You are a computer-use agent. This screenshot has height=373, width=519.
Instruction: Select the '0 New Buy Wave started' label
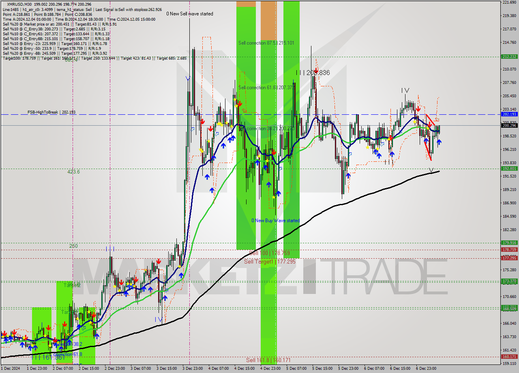275,221
